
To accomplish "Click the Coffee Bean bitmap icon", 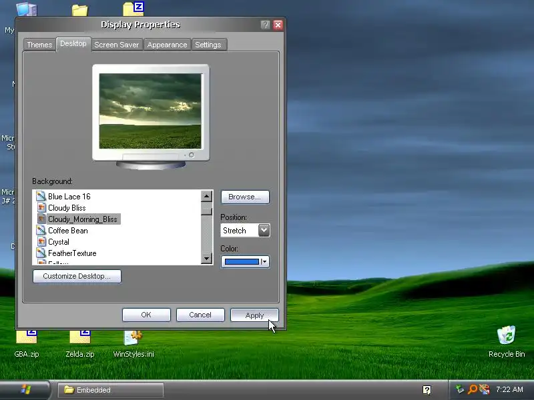I will pyautogui.click(x=41, y=230).
